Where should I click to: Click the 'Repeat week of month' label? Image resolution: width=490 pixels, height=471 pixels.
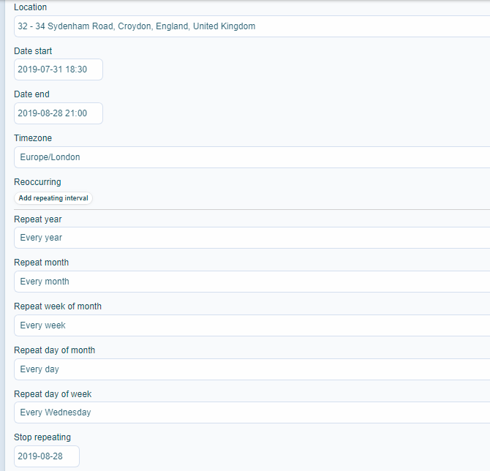[x=58, y=306]
